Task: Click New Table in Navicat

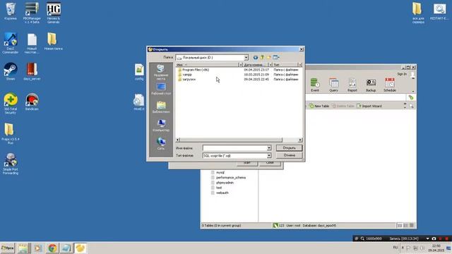Action: (x=319, y=106)
